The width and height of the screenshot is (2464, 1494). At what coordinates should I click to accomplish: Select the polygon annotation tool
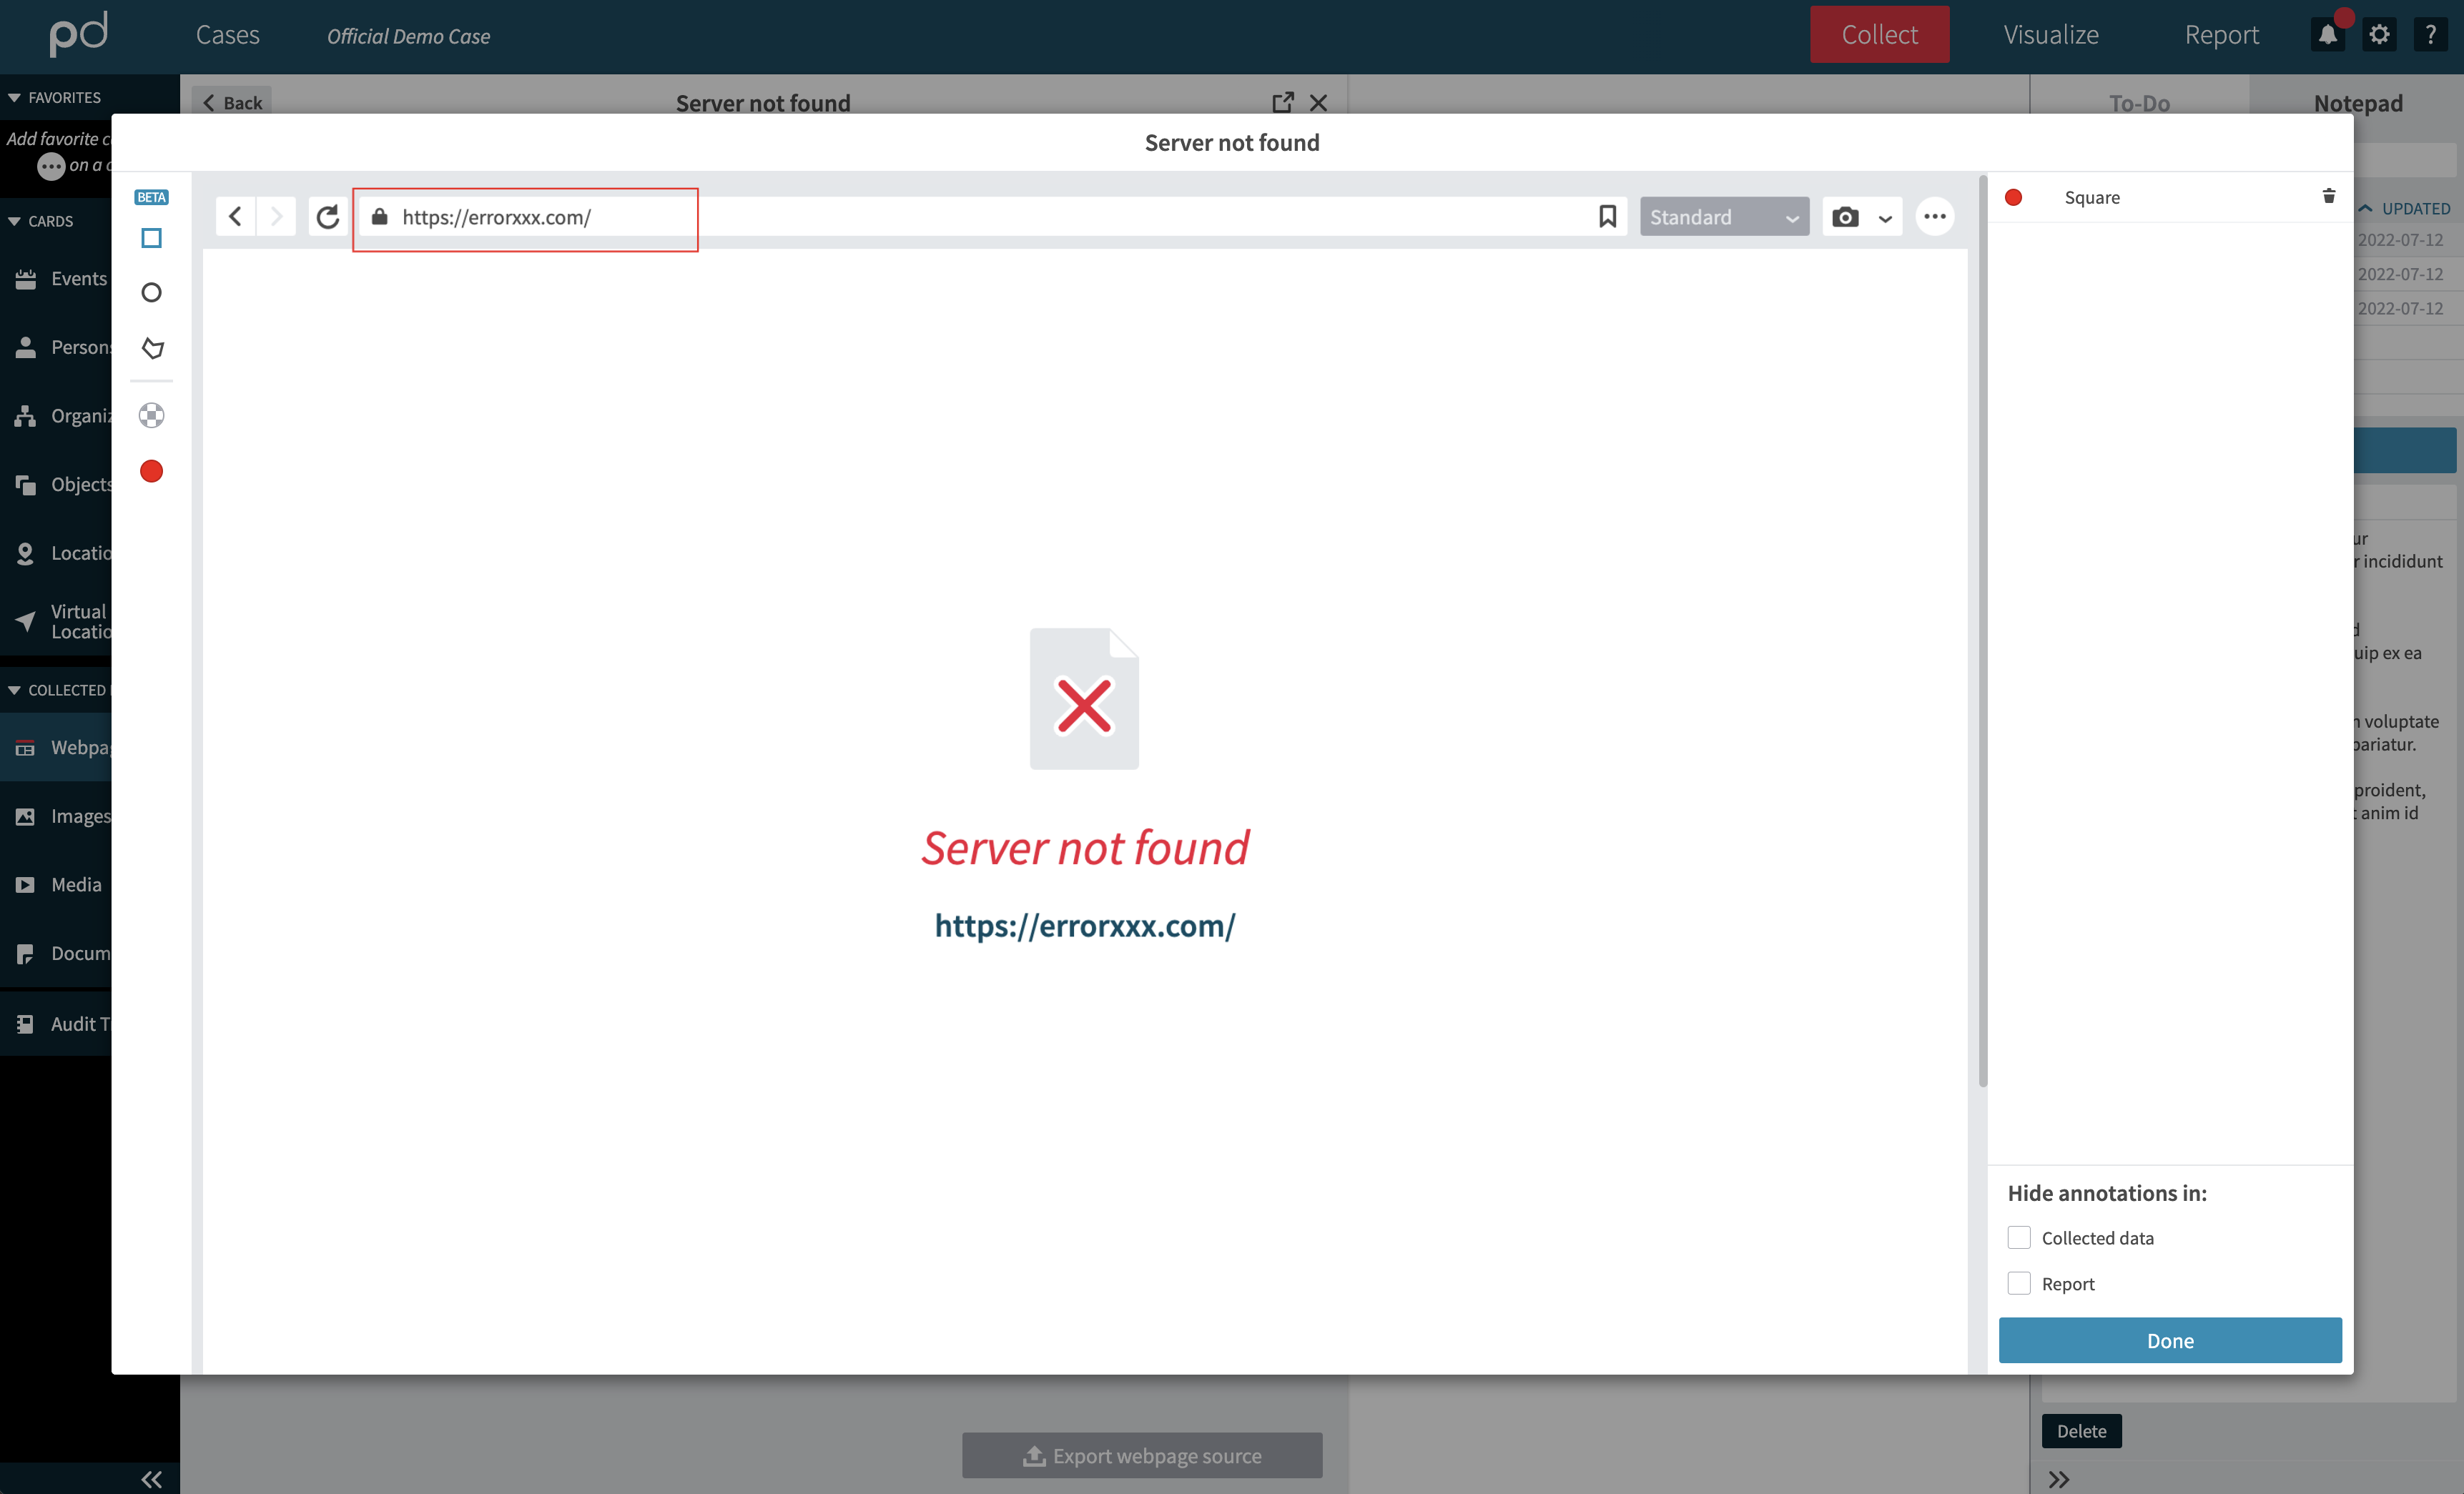[152, 348]
